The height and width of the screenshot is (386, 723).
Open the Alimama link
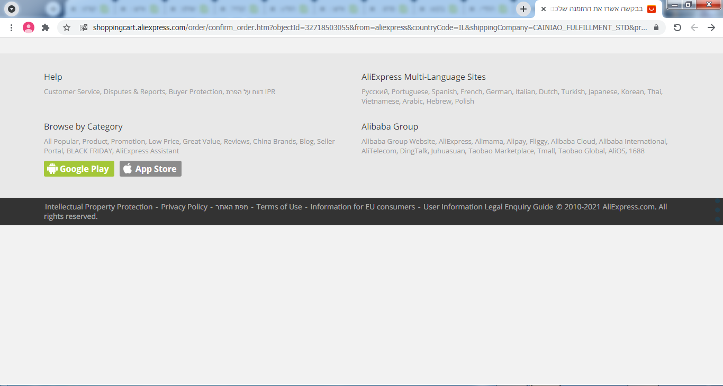pos(489,141)
